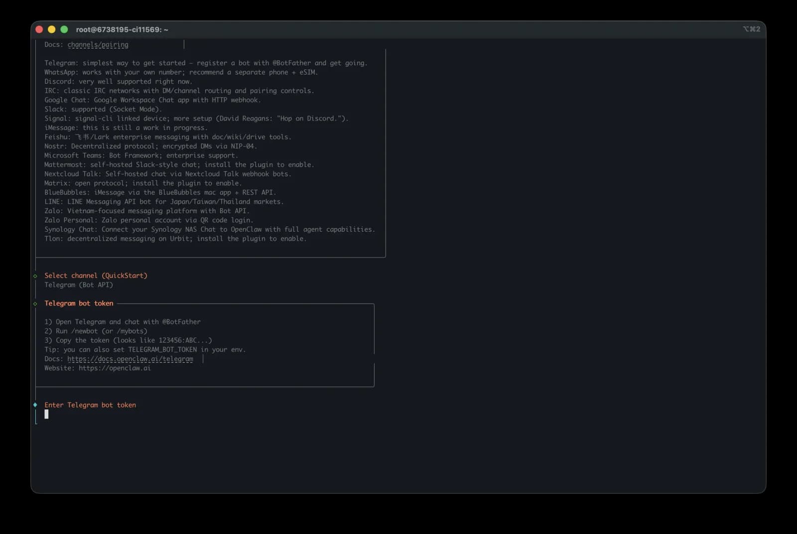Click the red close window button

39,29
